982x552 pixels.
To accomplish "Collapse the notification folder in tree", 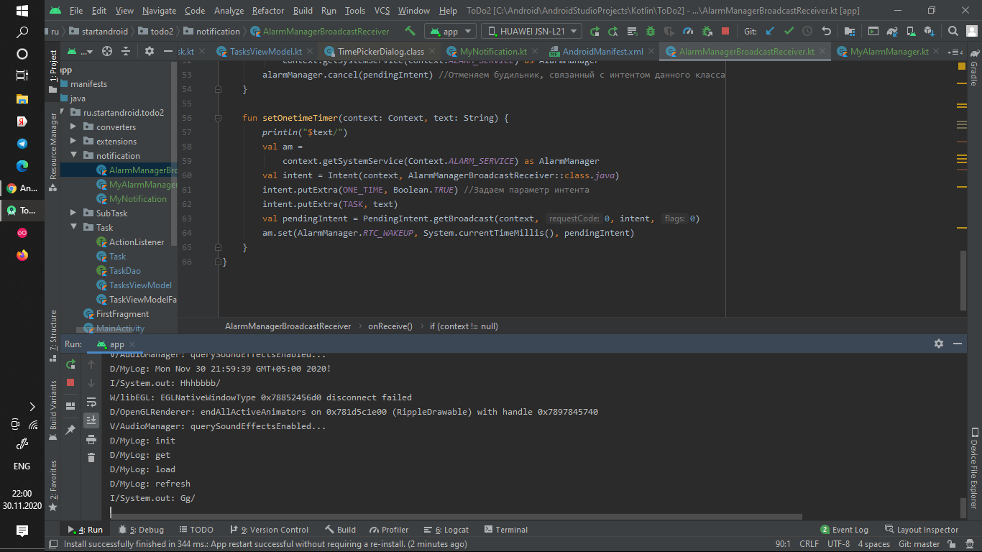I will tap(73, 156).
